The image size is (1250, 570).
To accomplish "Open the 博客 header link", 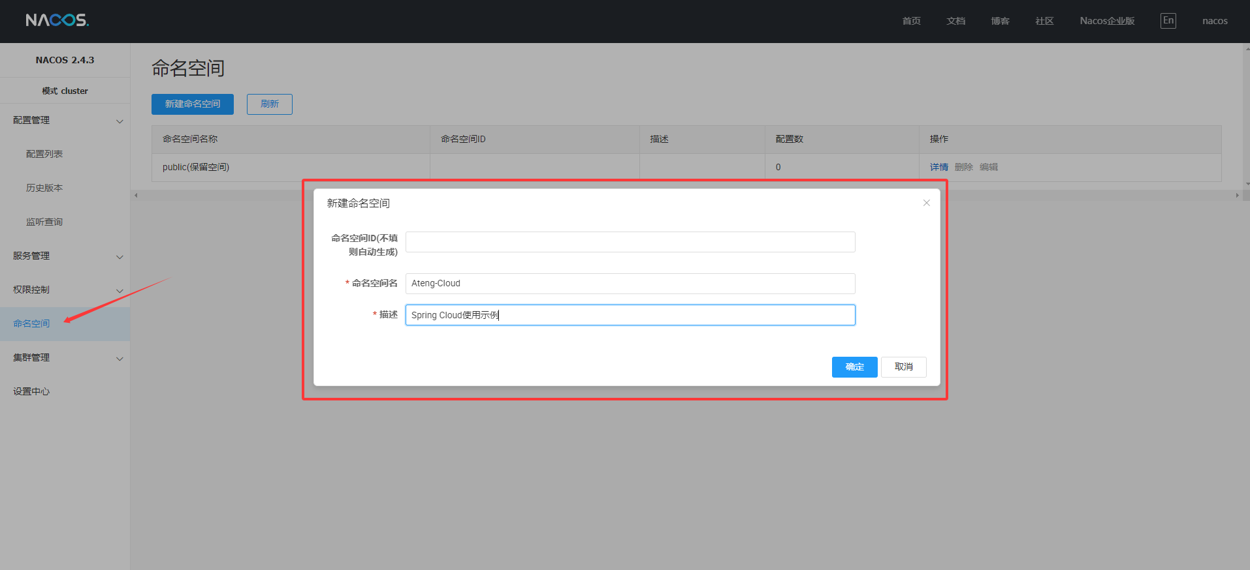I will tap(1000, 21).
